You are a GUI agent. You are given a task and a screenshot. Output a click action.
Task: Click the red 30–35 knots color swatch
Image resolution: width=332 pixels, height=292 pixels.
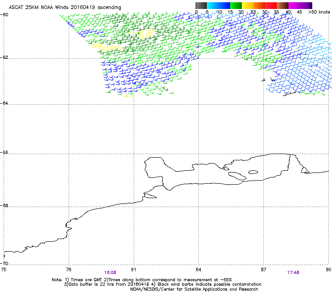(x=271, y=5)
